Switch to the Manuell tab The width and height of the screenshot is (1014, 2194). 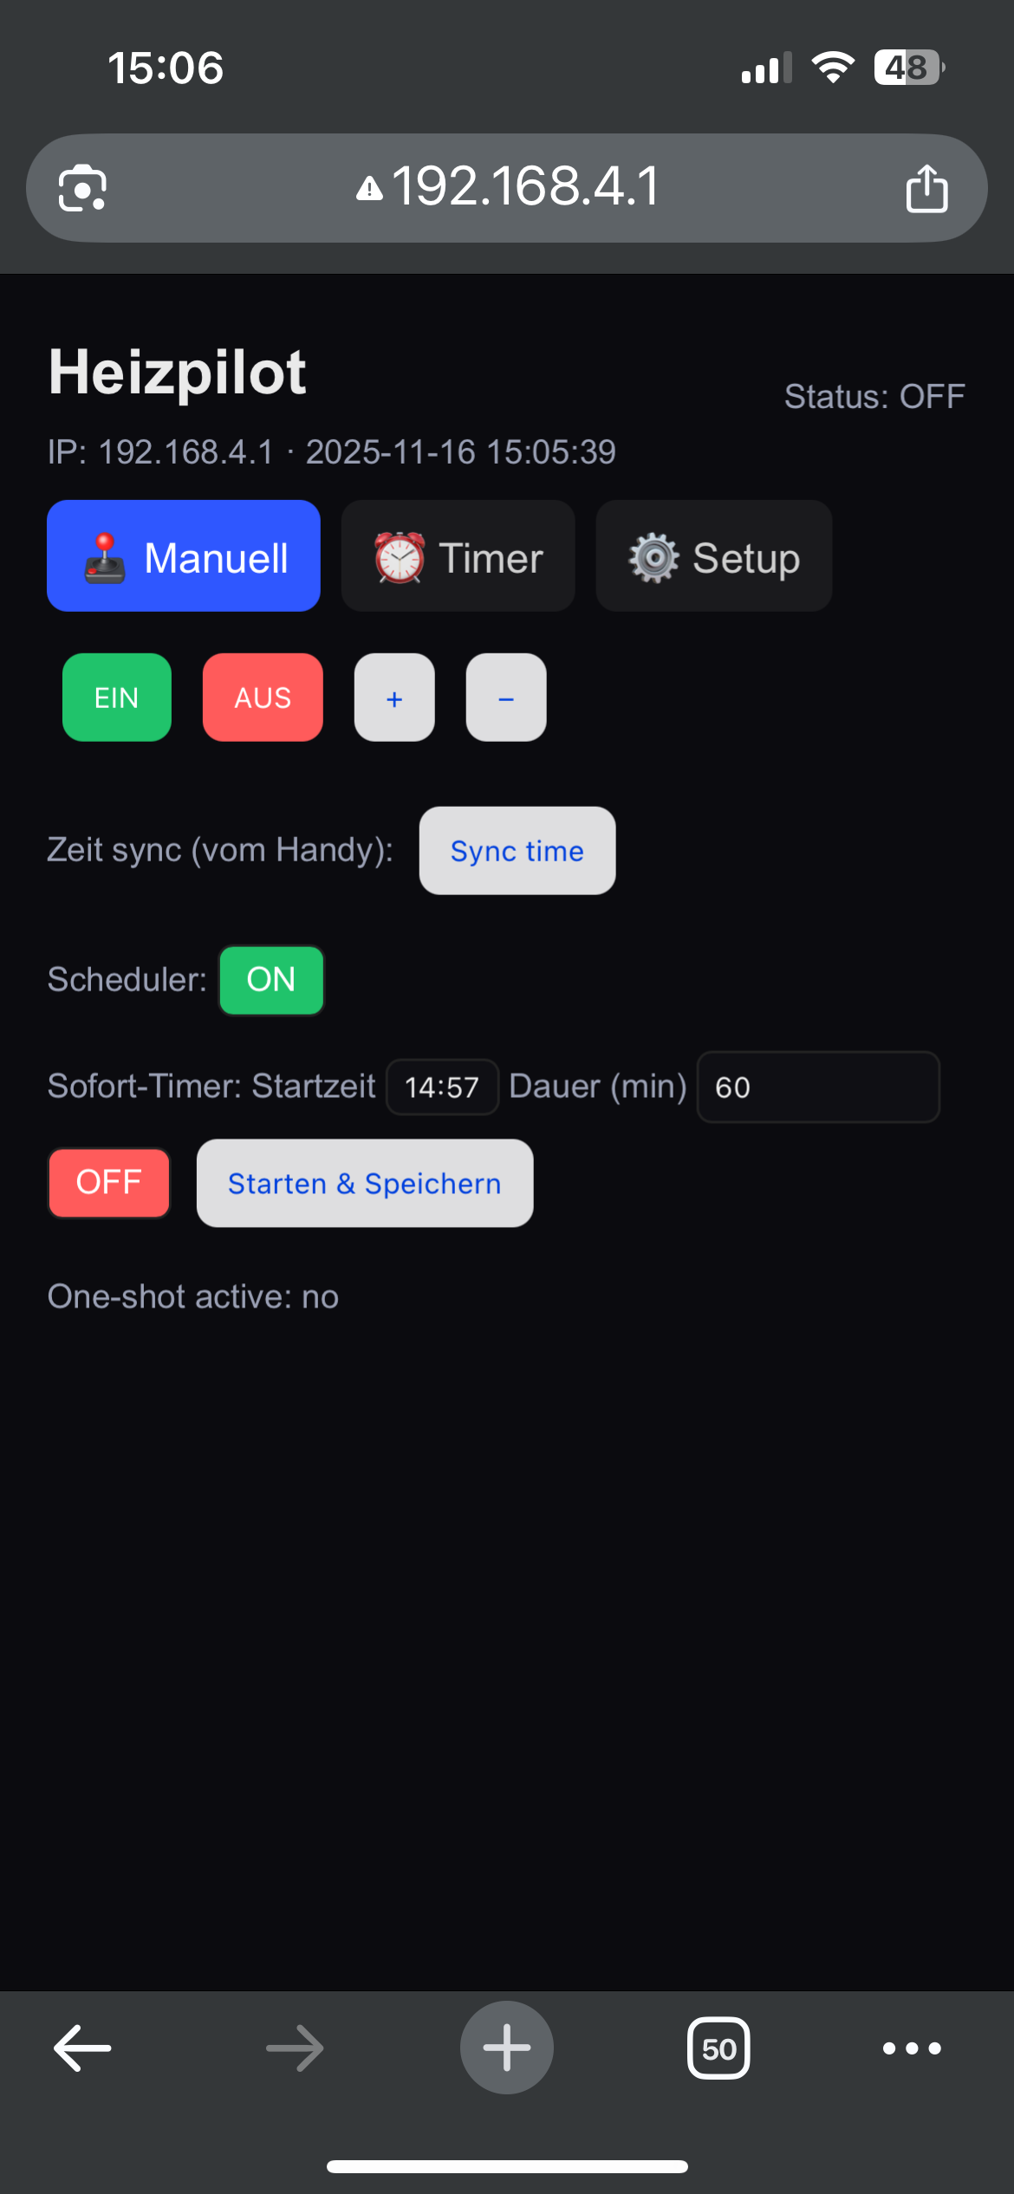pos(184,556)
